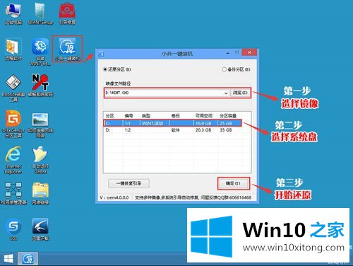Open the folder icon beside network manager

(x=40, y=193)
